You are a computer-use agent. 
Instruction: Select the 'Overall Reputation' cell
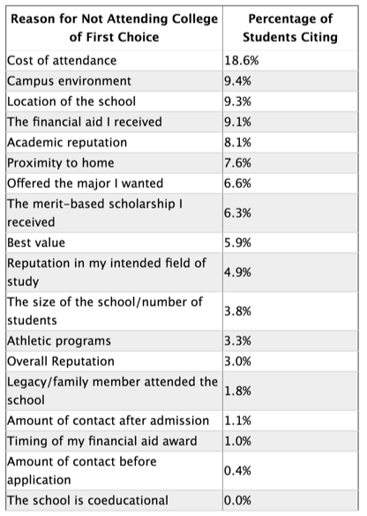click(x=114, y=361)
